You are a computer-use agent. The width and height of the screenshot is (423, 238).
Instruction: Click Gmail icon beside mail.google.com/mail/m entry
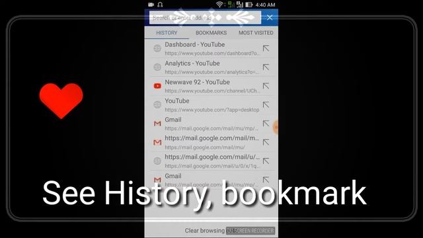click(x=157, y=142)
